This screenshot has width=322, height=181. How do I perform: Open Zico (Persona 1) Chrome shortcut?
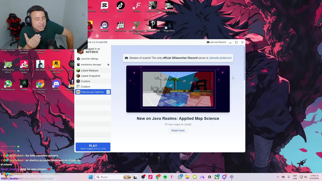pyautogui.click(x=40, y=86)
